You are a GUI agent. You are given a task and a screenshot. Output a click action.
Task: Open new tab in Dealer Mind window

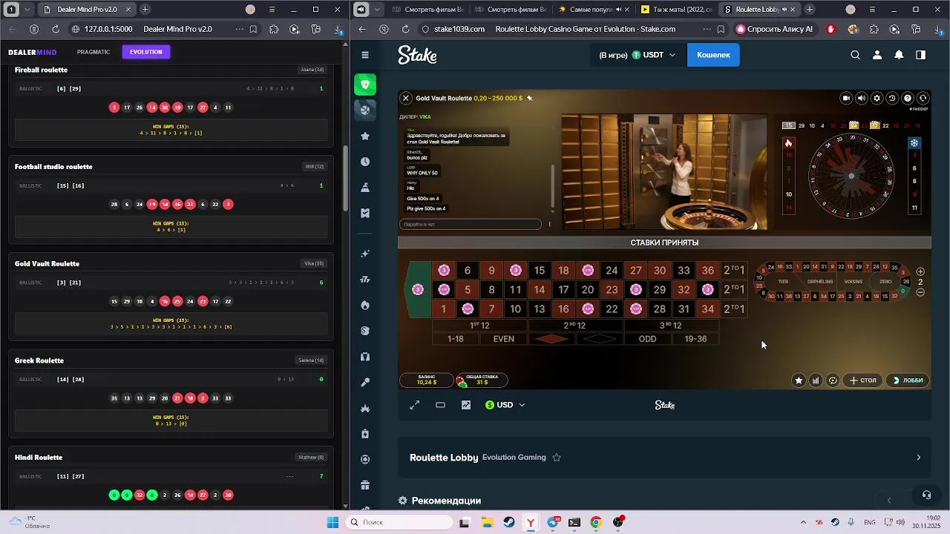pos(145,10)
